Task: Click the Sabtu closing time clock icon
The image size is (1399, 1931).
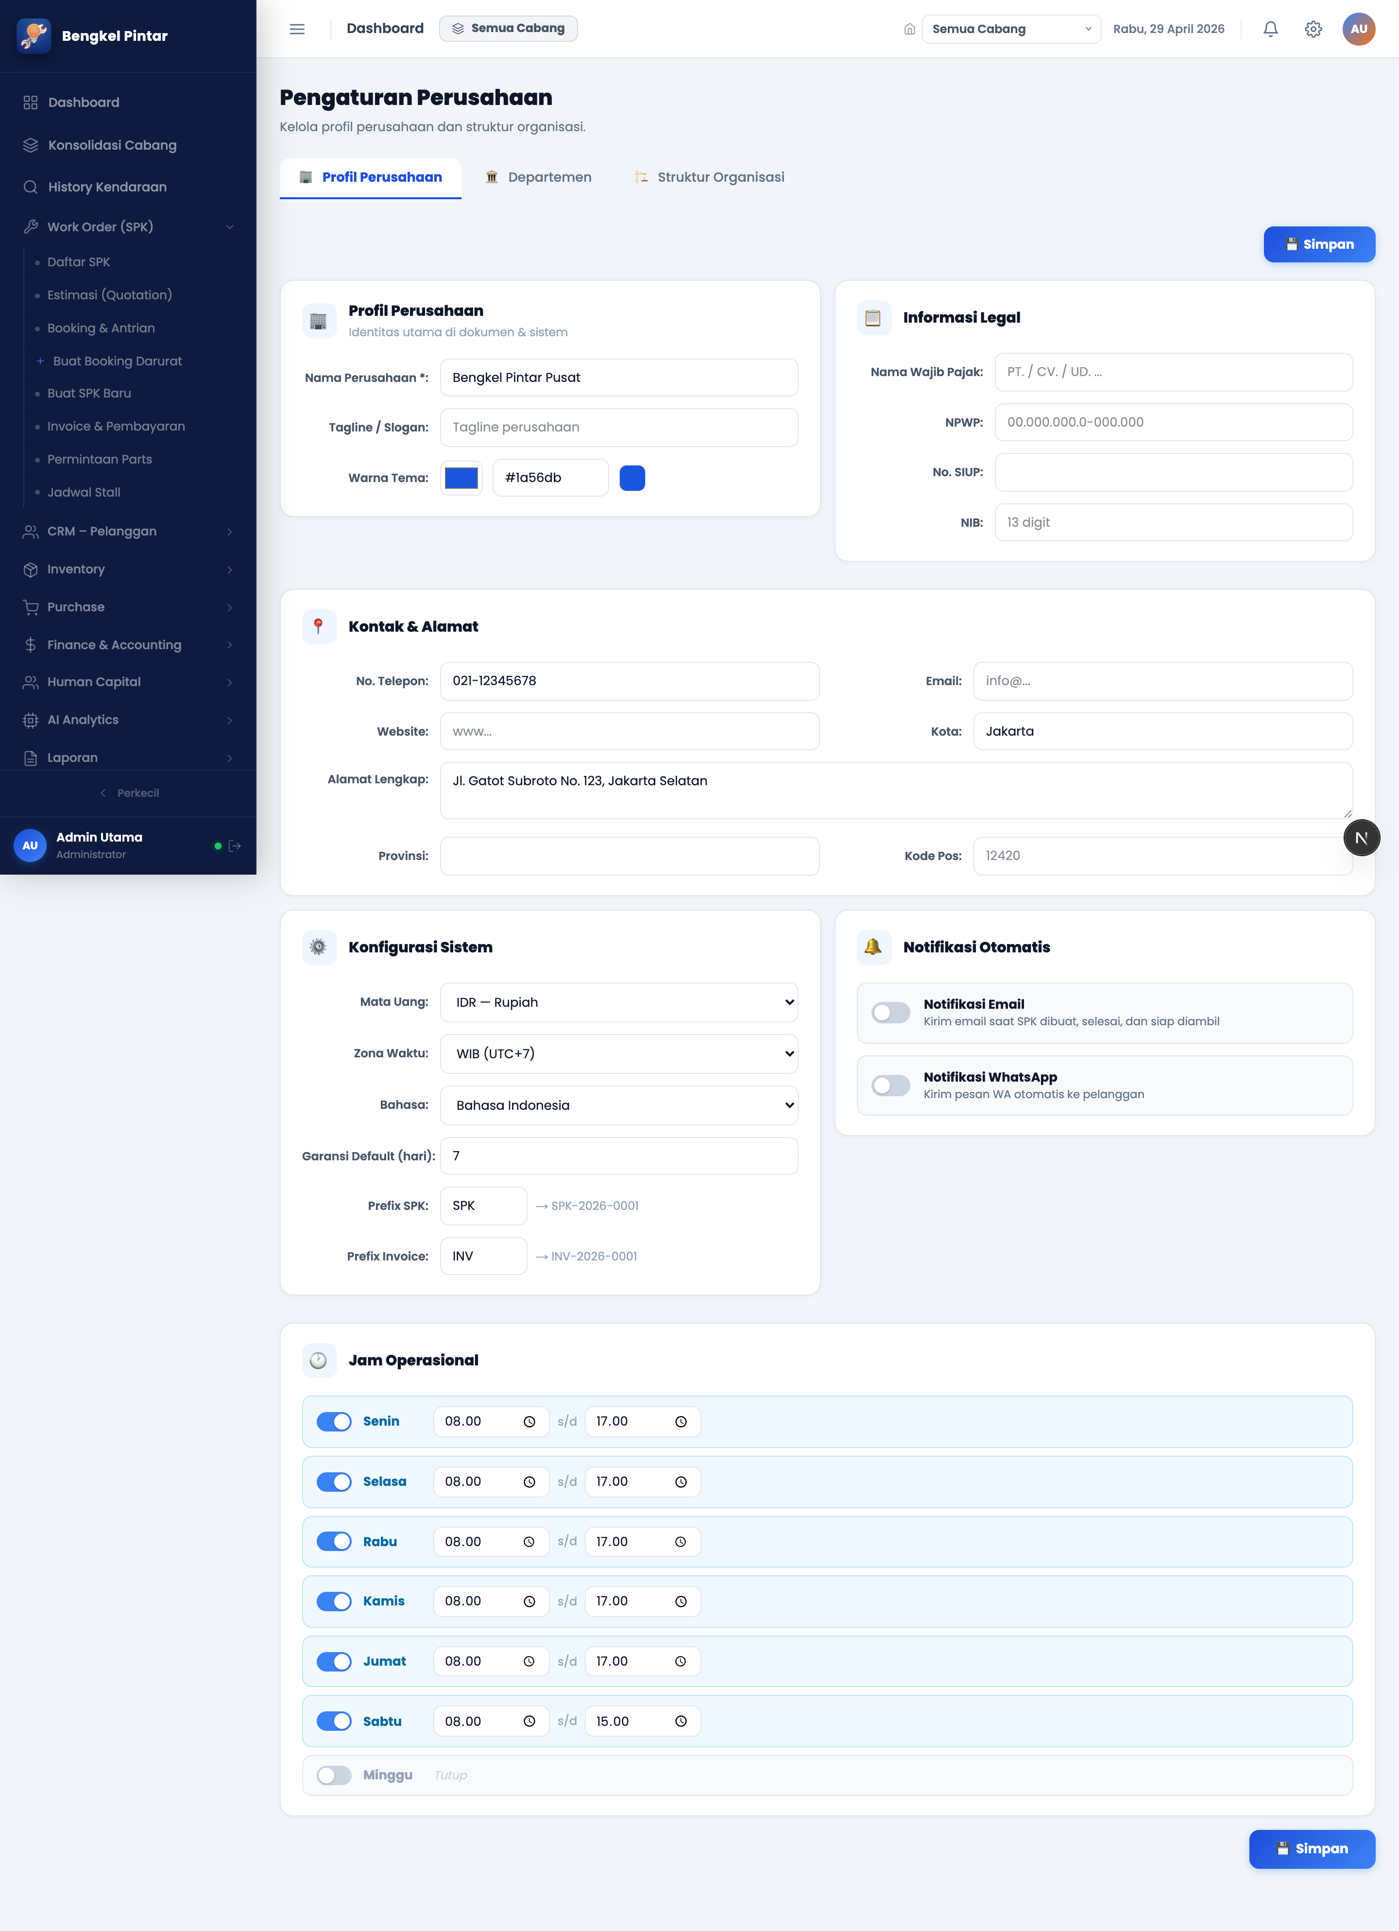Action: tap(681, 1722)
